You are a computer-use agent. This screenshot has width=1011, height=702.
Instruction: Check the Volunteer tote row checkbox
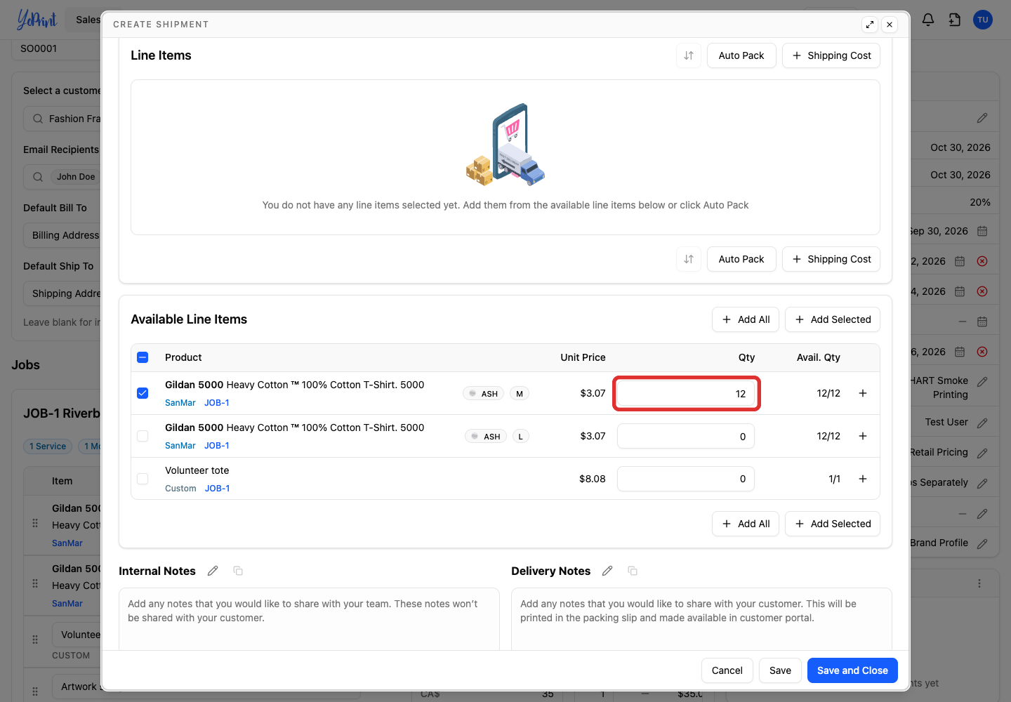143,479
